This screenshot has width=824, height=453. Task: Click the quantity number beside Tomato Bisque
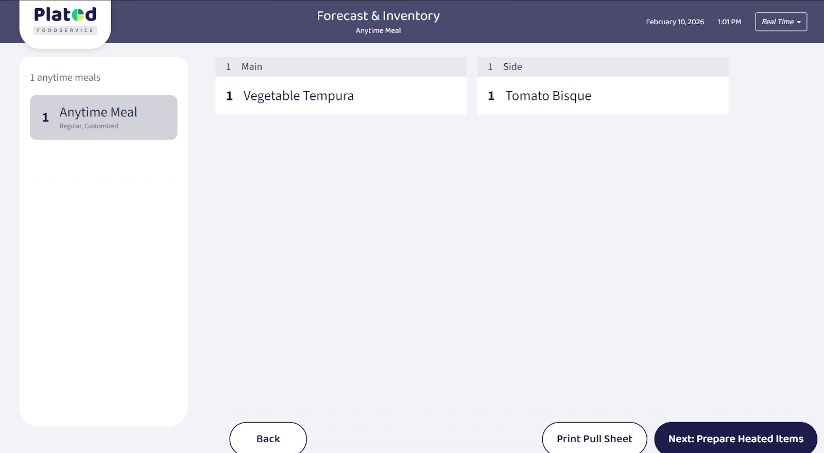(491, 96)
